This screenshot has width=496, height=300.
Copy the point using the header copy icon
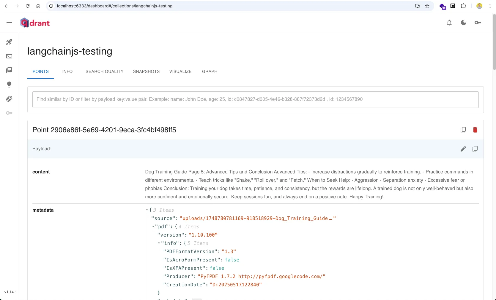463,130
